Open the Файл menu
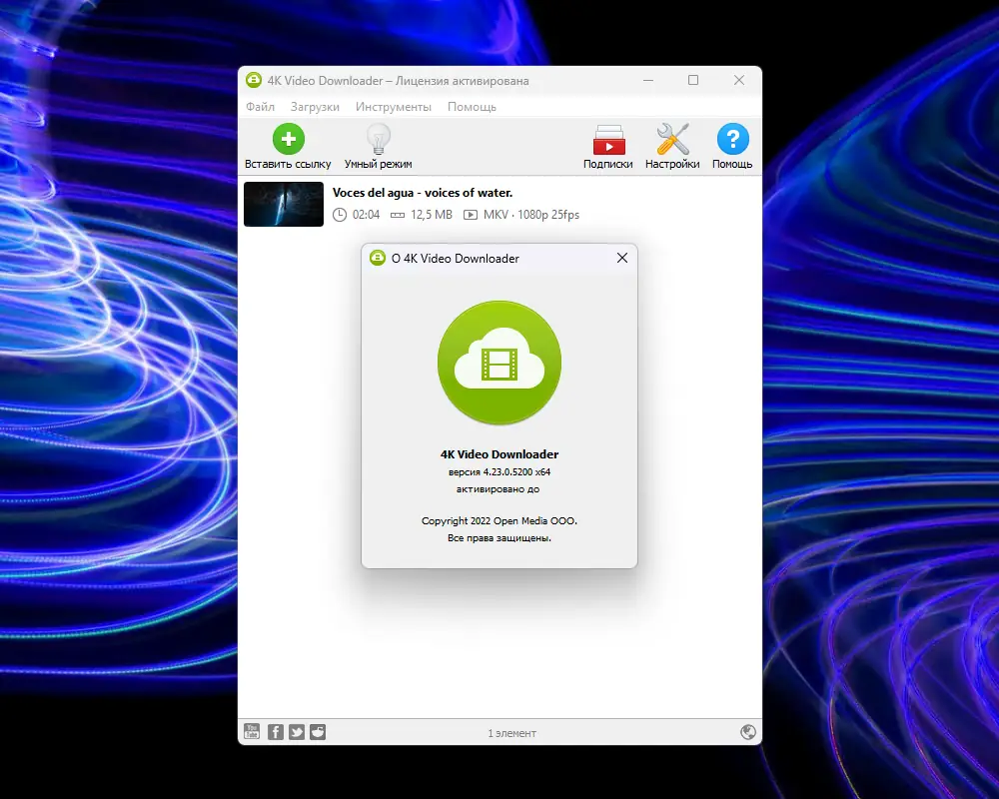Image resolution: width=999 pixels, height=799 pixels. [260, 107]
